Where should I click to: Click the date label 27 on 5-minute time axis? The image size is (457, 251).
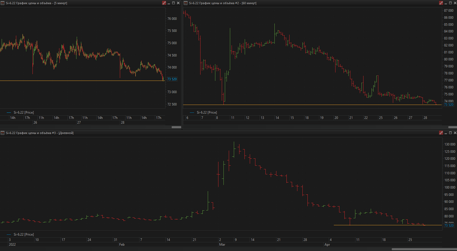coord(79,122)
